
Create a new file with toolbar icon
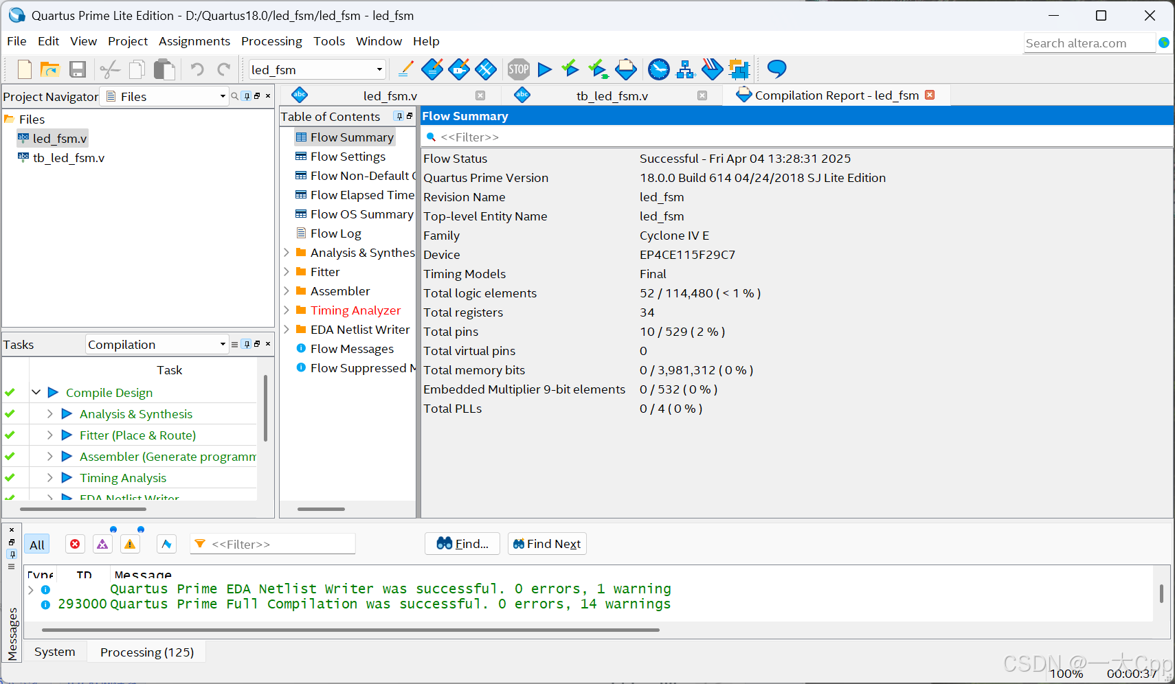click(25, 69)
